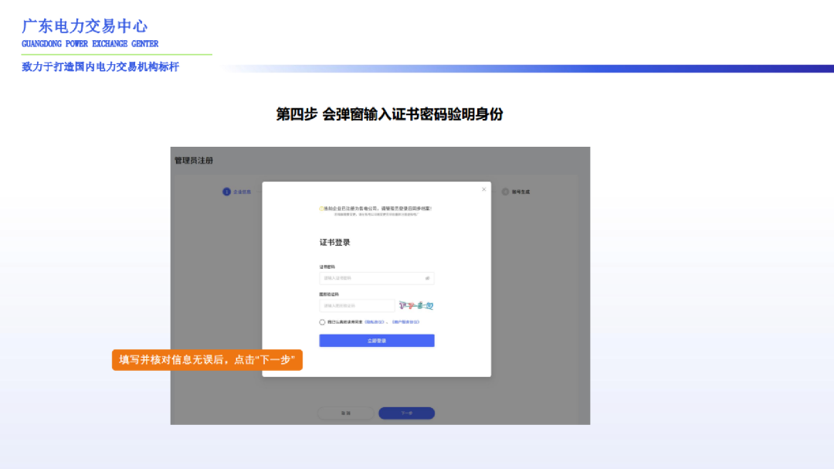
Task: Click the 管理员注册 page header
Action: pyautogui.click(x=192, y=159)
